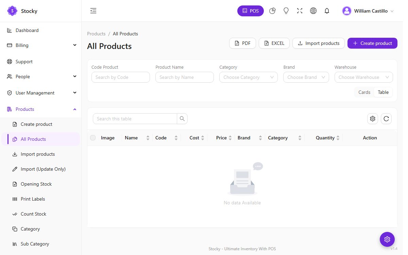Export products to EXCEL

[x=274, y=43]
